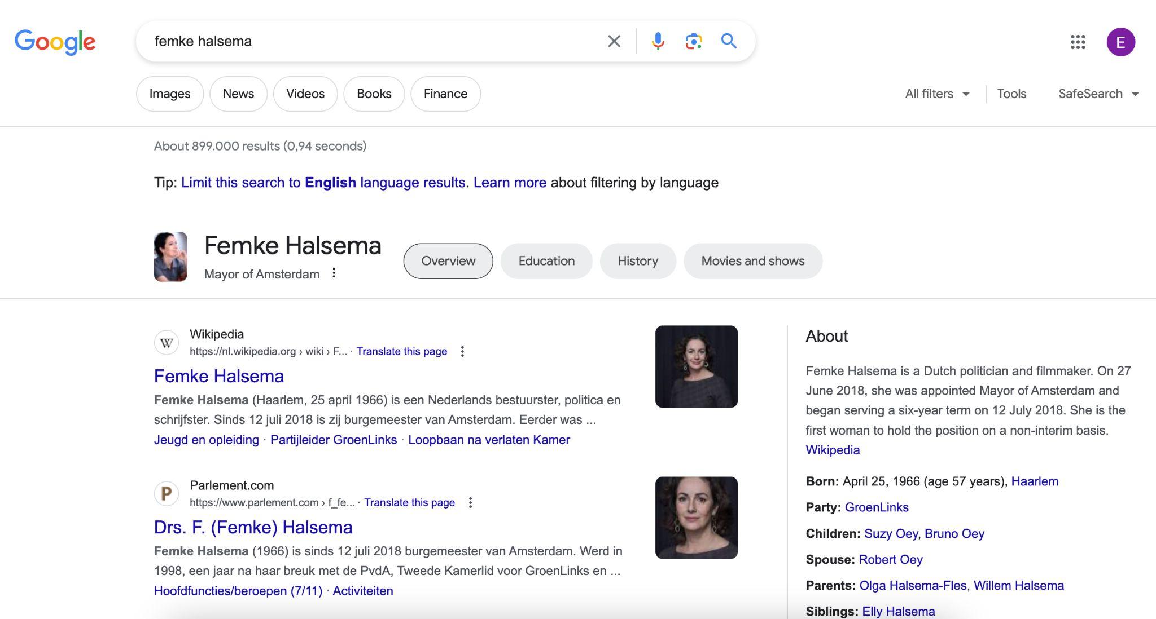
Task: Open Google Lens image search
Action: coord(693,41)
